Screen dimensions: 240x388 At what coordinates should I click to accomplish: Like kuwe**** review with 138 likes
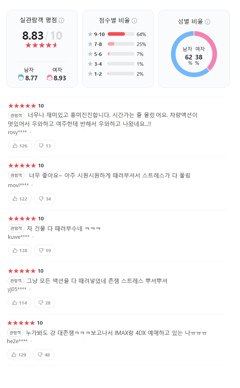point(20,250)
